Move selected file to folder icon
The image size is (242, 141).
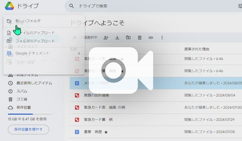point(128,37)
